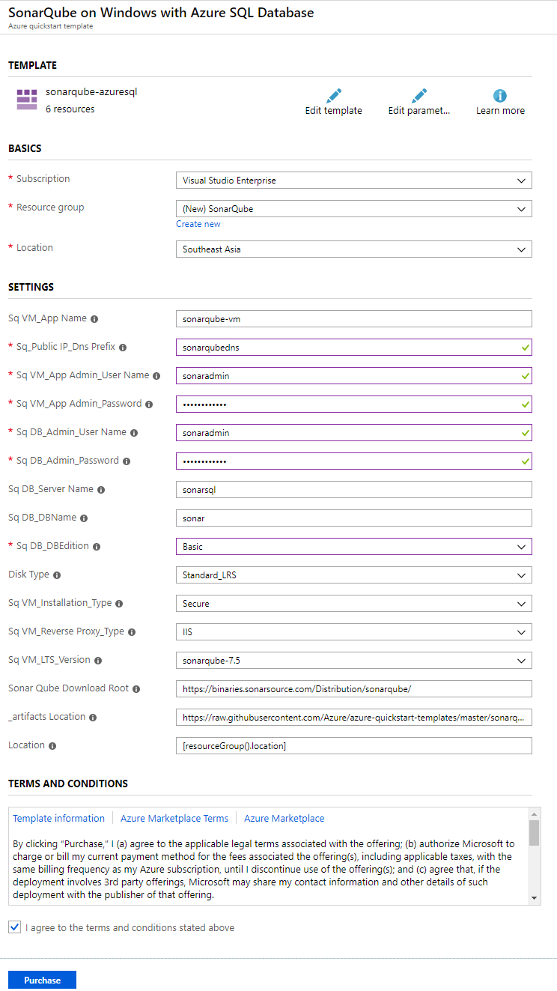Click the VM App Admin User Name field
This screenshot has width=557, height=991.
353,376
